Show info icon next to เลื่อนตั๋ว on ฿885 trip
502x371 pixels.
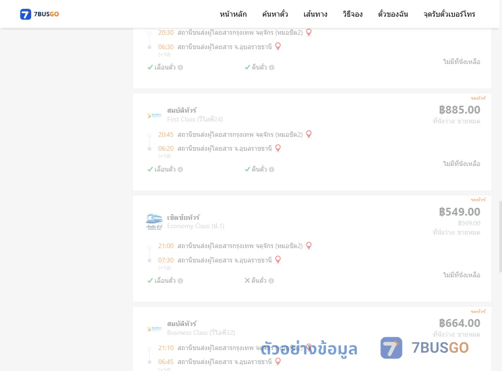coord(180,169)
